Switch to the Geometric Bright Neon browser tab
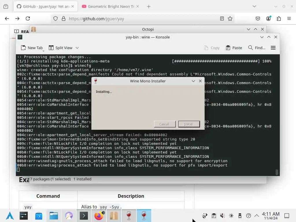The width and height of the screenshot is (296, 222). [x=111, y=6]
